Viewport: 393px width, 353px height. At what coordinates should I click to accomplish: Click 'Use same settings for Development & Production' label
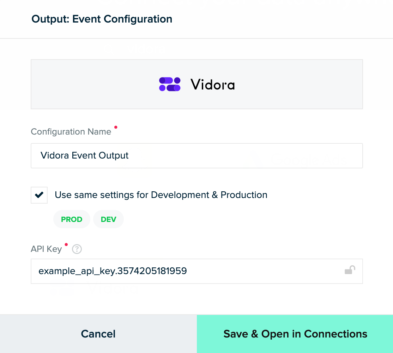click(x=161, y=195)
